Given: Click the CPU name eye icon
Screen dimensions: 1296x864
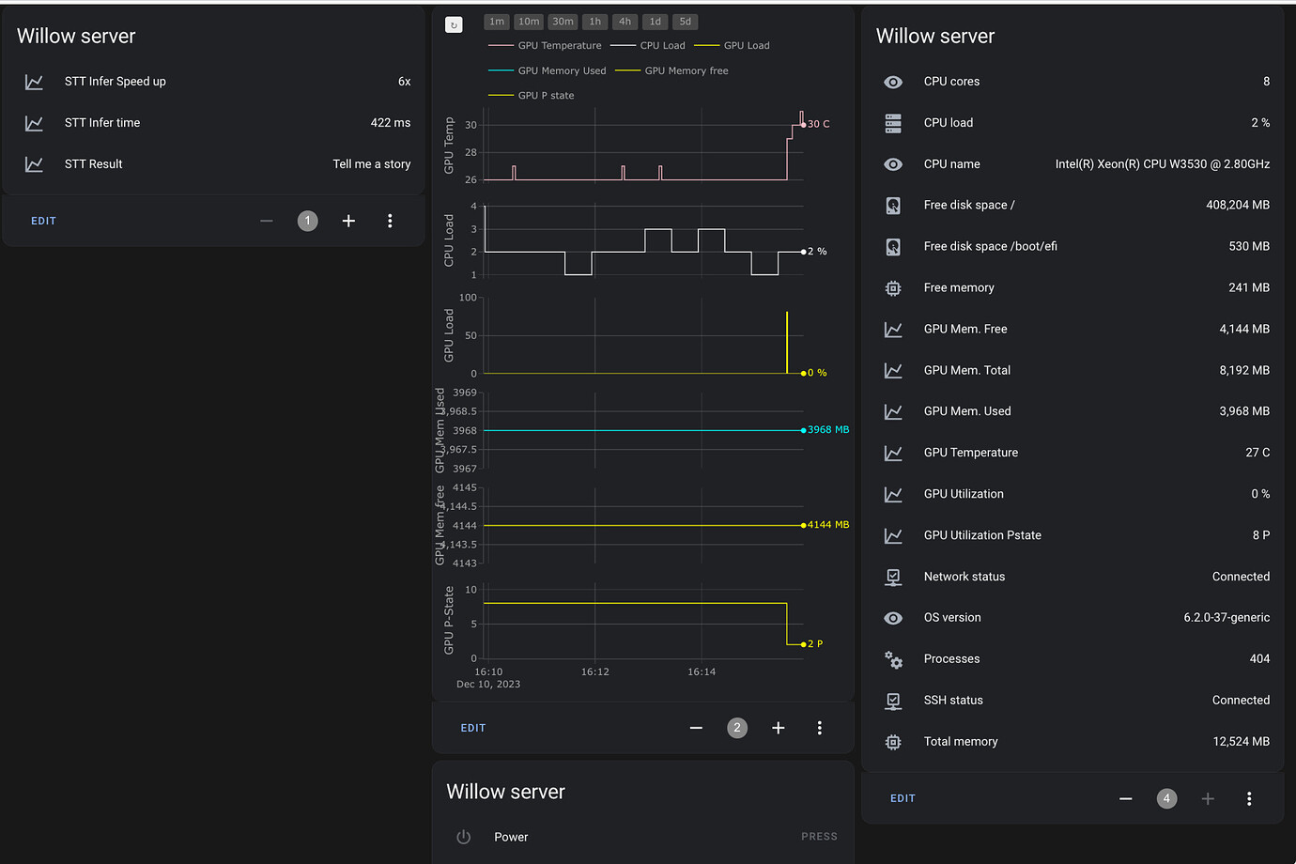Looking at the screenshot, I should (893, 164).
